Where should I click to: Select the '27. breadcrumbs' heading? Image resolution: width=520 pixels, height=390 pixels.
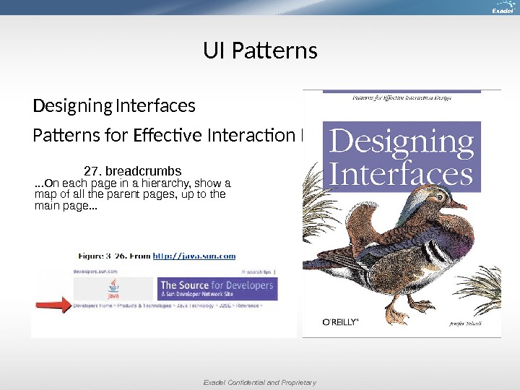pyautogui.click(x=133, y=170)
